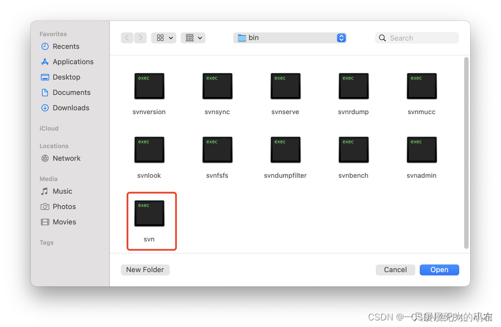Open Applications in the sidebar
This screenshot has height=327, width=501.
pos(67,61)
